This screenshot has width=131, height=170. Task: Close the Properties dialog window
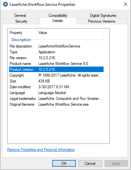[x=126, y=4]
